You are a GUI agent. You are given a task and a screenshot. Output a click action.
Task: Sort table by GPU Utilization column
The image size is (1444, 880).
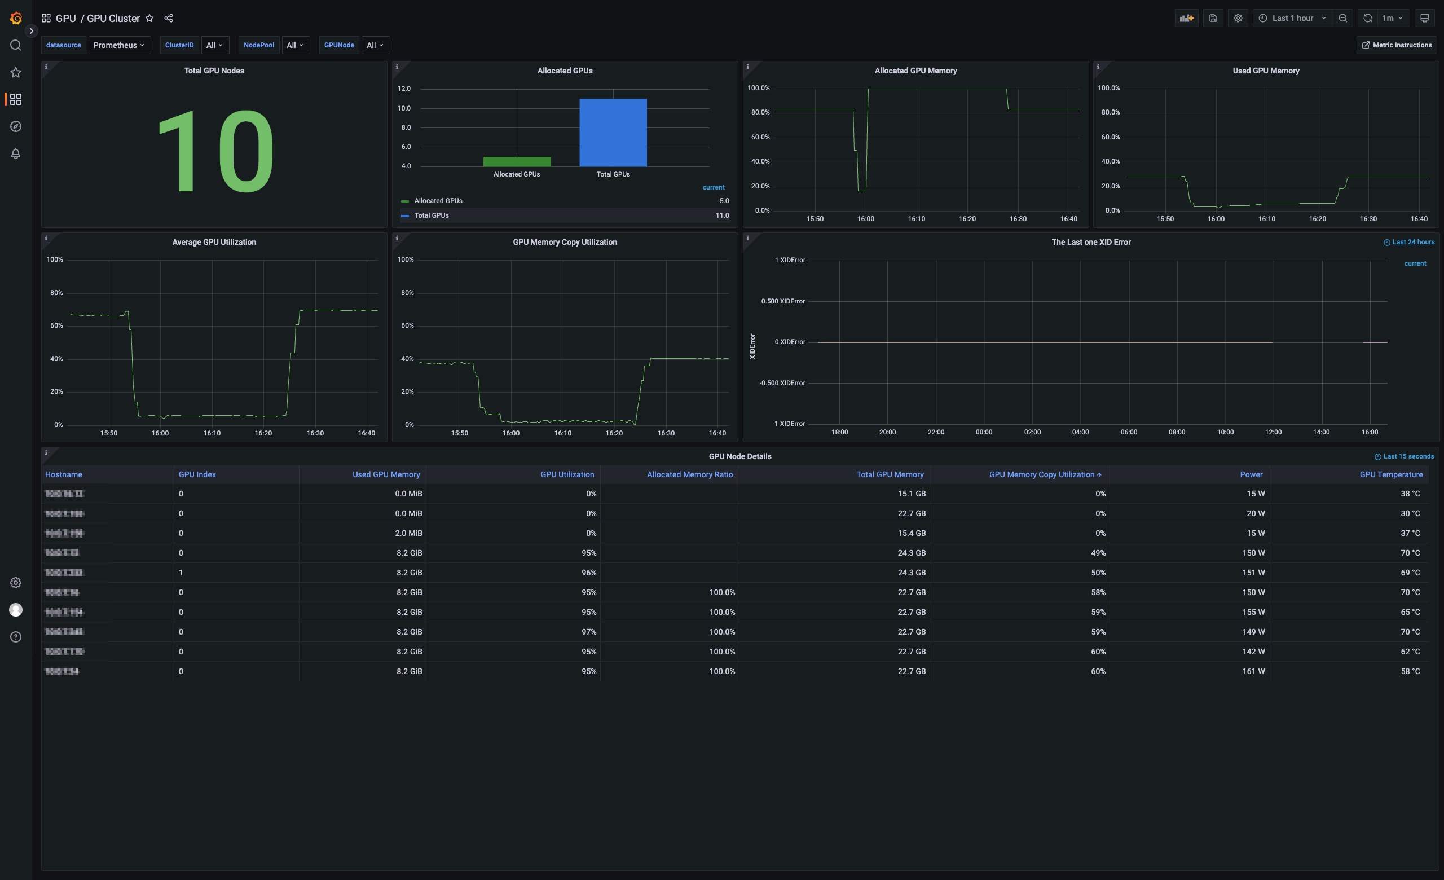tap(567, 474)
